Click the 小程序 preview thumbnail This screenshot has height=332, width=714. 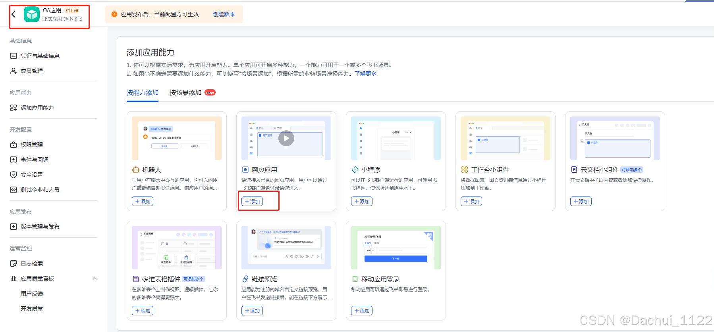(396, 138)
